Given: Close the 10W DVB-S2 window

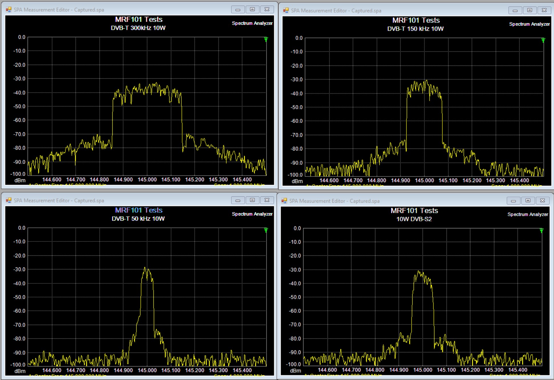Looking at the screenshot, I should [x=543, y=201].
